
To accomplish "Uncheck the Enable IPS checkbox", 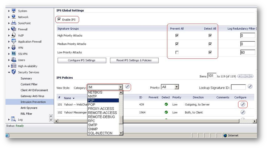I will tap(59, 19).
